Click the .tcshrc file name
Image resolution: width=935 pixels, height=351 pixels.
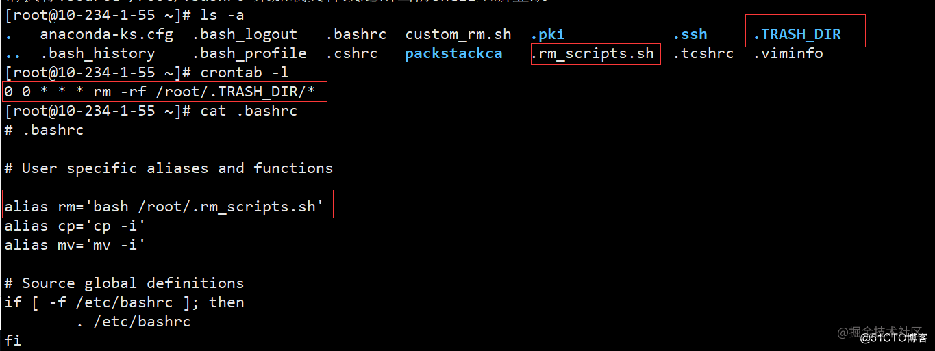[703, 53]
